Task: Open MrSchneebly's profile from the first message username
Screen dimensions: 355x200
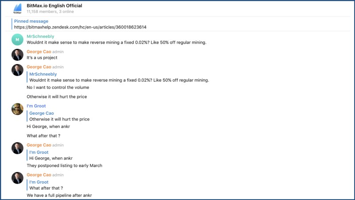Action: 40,36
